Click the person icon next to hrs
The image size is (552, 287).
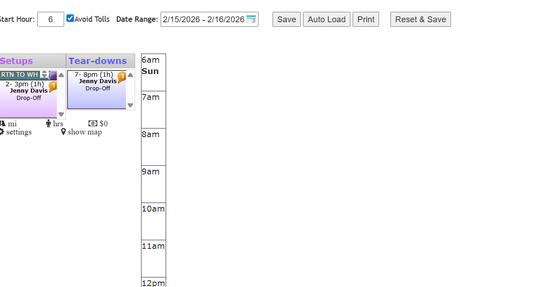tap(49, 124)
